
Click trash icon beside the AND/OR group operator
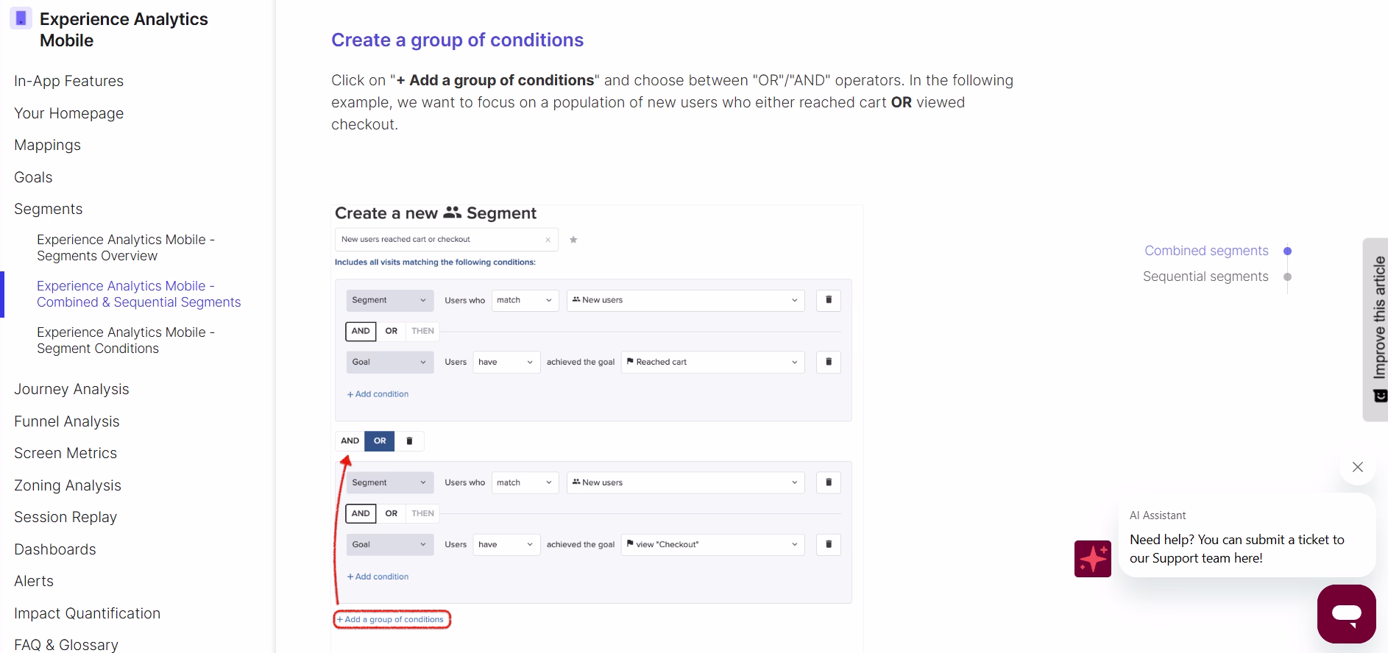(409, 441)
